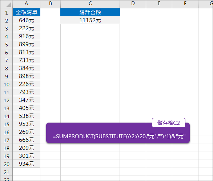Select cell containing 916元
Viewport: 213px width, 181px height.
pos(27,36)
